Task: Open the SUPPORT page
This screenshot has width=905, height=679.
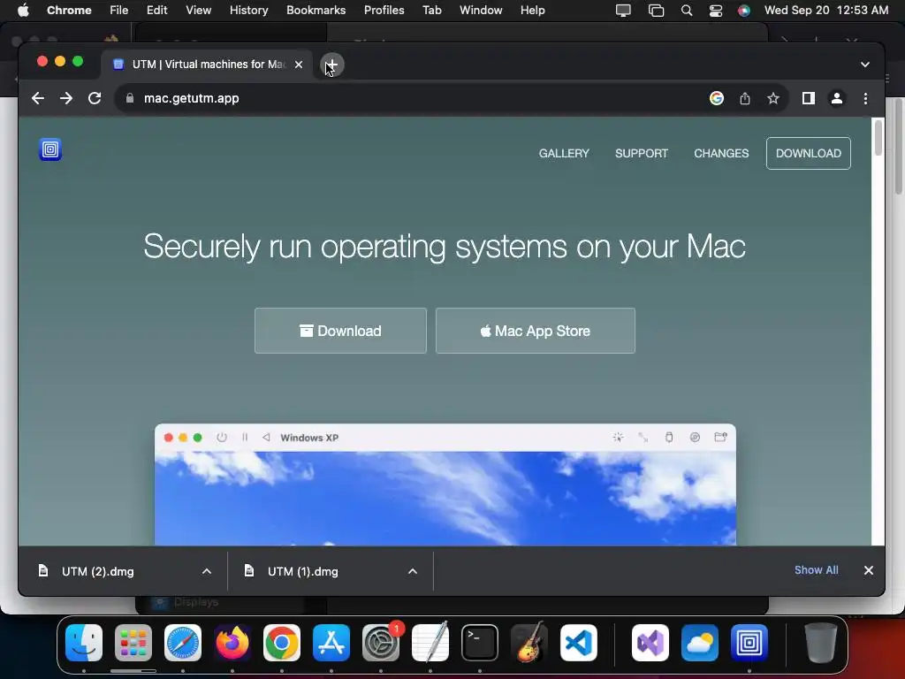Action: tap(642, 154)
